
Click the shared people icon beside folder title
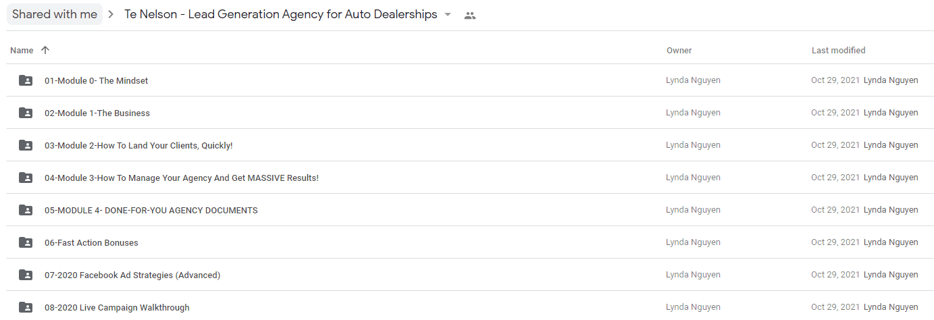[470, 16]
